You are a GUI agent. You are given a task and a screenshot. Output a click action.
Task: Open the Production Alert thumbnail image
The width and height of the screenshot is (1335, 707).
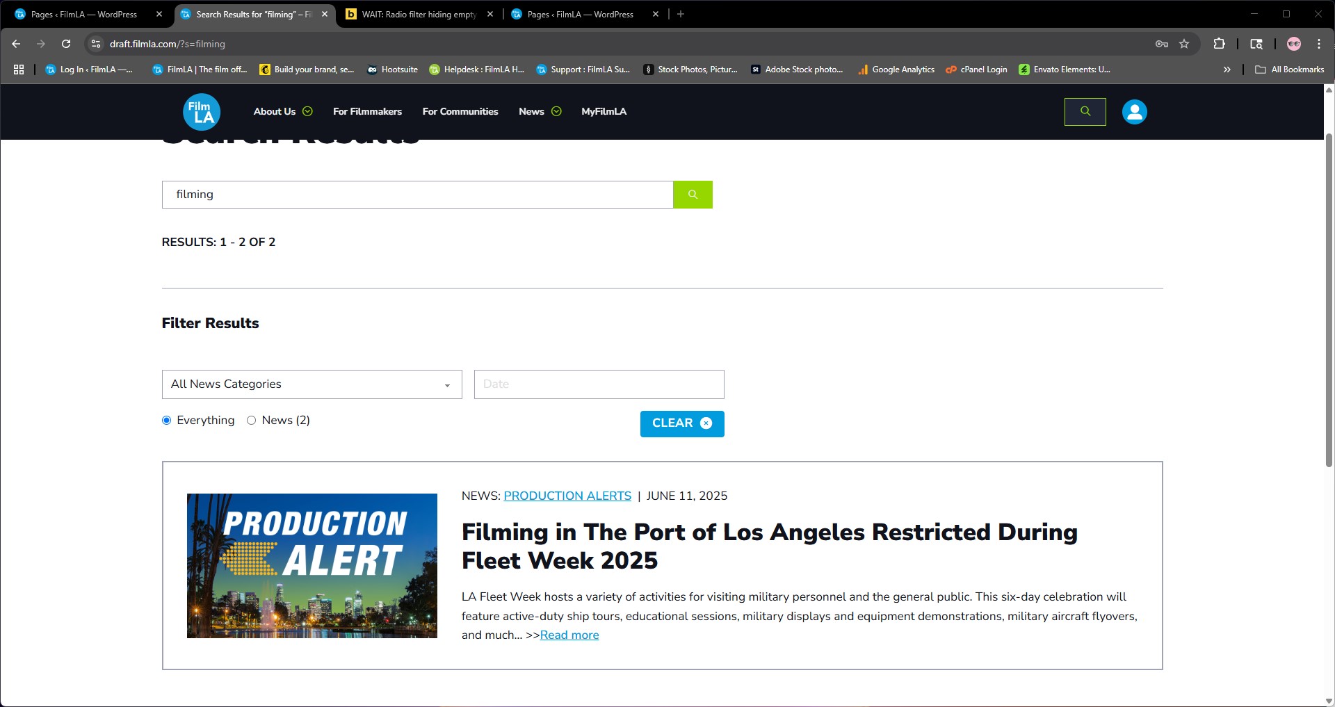click(x=311, y=566)
